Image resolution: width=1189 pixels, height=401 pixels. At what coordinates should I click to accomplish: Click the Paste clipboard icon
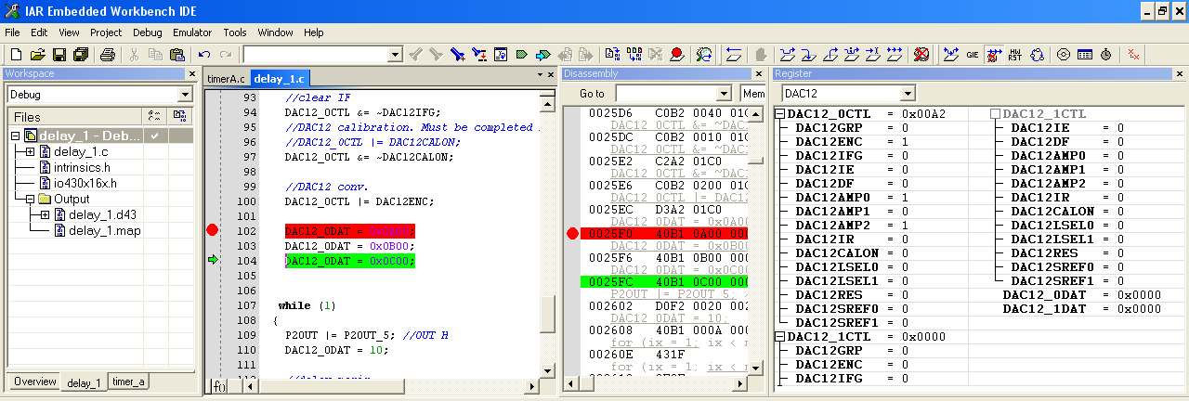tap(177, 55)
